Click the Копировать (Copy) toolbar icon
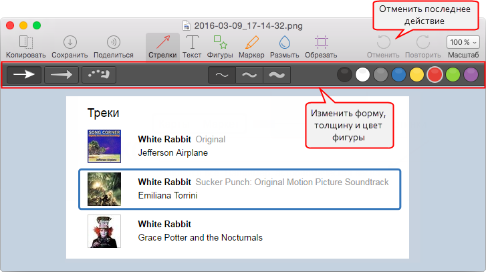The height and width of the screenshot is (272, 486). (x=26, y=43)
